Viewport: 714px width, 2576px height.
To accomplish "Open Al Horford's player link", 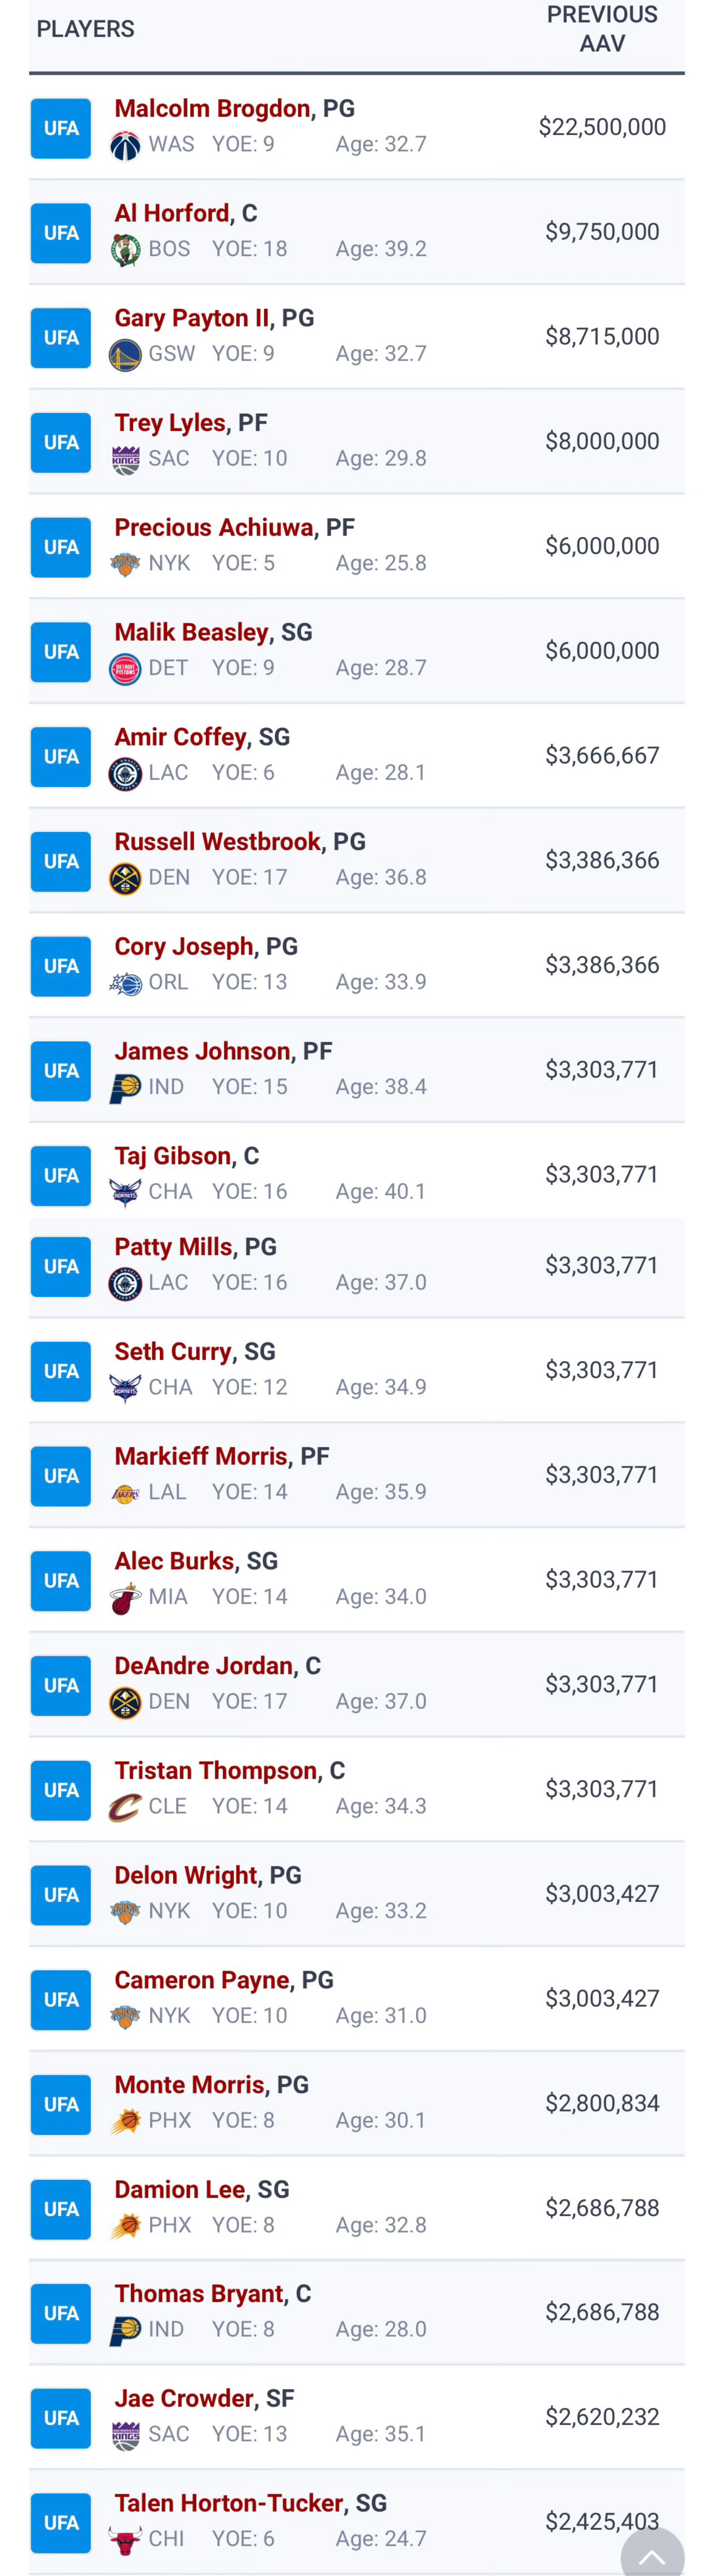I will pos(172,213).
